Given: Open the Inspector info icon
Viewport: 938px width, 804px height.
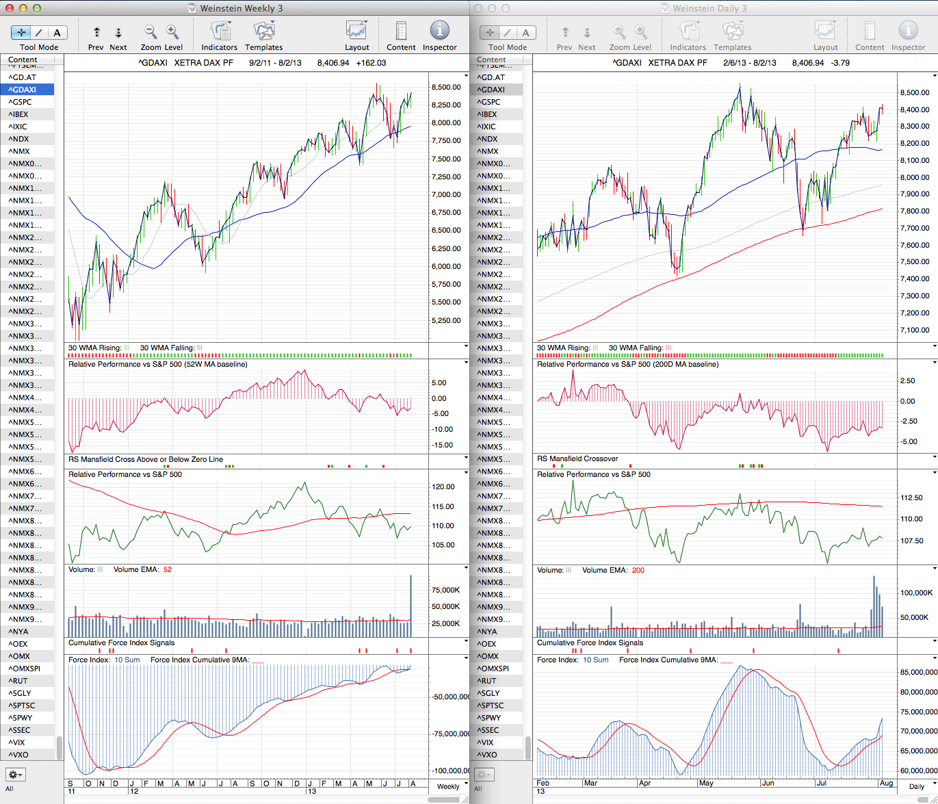Looking at the screenshot, I should point(439,31).
